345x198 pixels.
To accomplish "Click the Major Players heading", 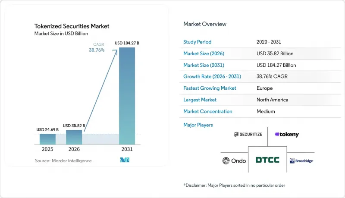I will pos(198,125).
